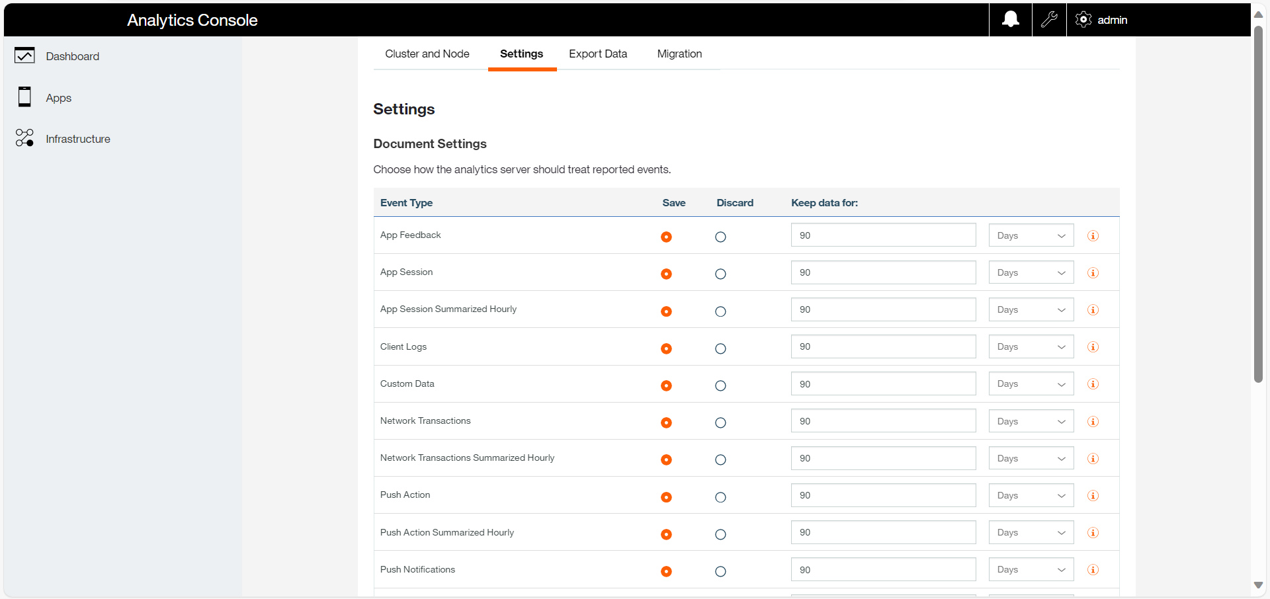Click the Analytics Console title
The width and height of the screenshot is (1270, 599).
pyautogui.click(x=192, y=20)
